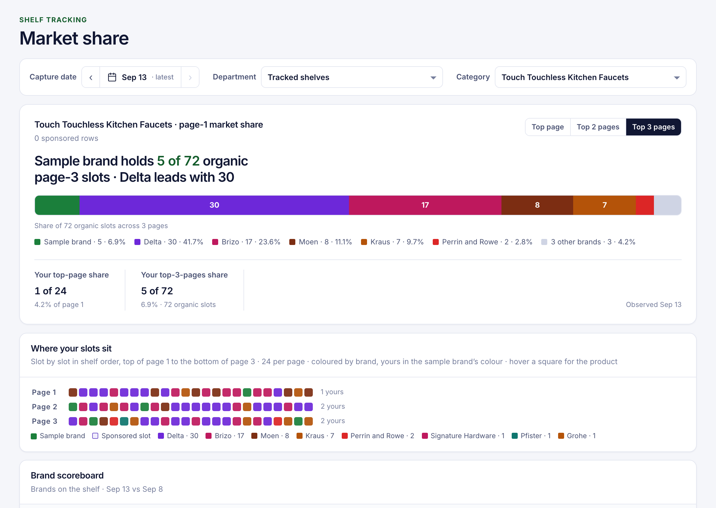The image size is (716, 508).
Task: Click the Sponsored slot legend swatch
Action: coord(95,436)
